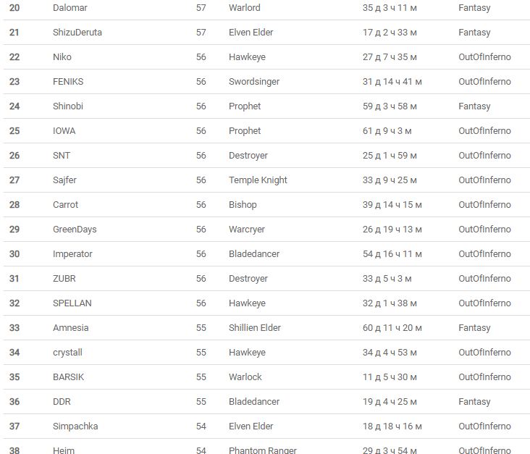Click player name crystall
This screenshot has height=454, width=530.
[67, 353]
